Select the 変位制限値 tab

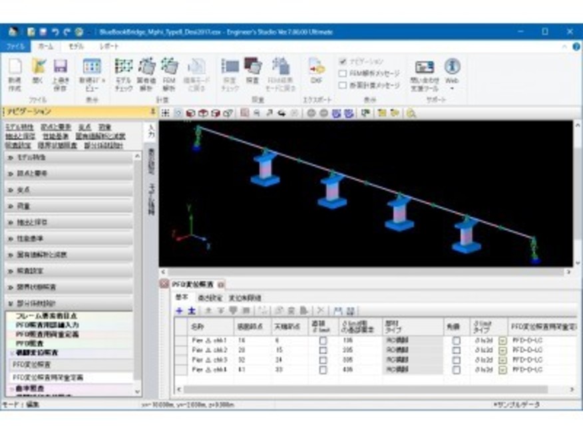tap(245, 298)
